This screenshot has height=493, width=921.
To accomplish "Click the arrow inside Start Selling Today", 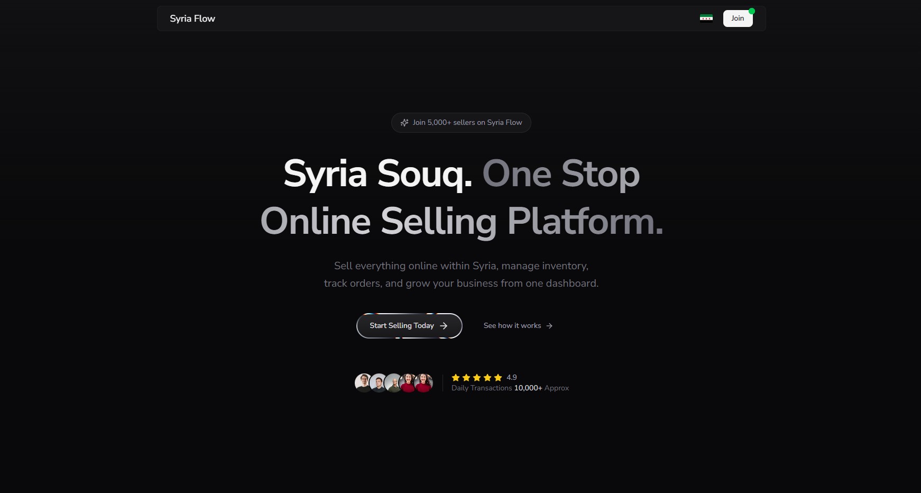I will [444, 326].
